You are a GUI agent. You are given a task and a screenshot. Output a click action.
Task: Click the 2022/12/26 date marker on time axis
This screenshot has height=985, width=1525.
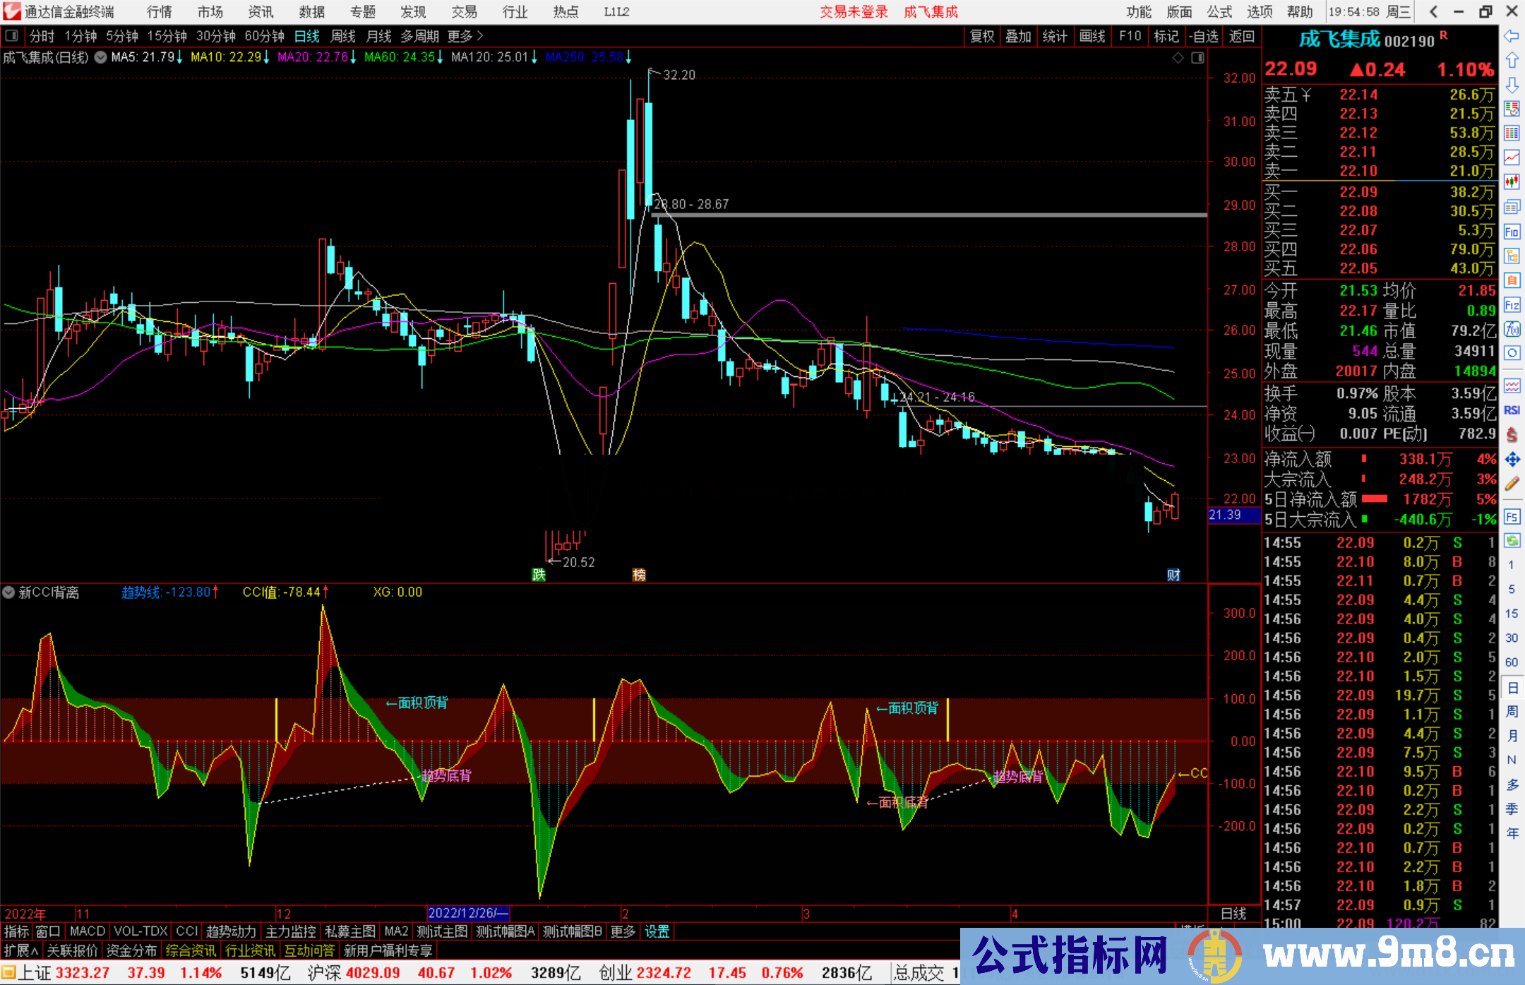coord(467,913)
